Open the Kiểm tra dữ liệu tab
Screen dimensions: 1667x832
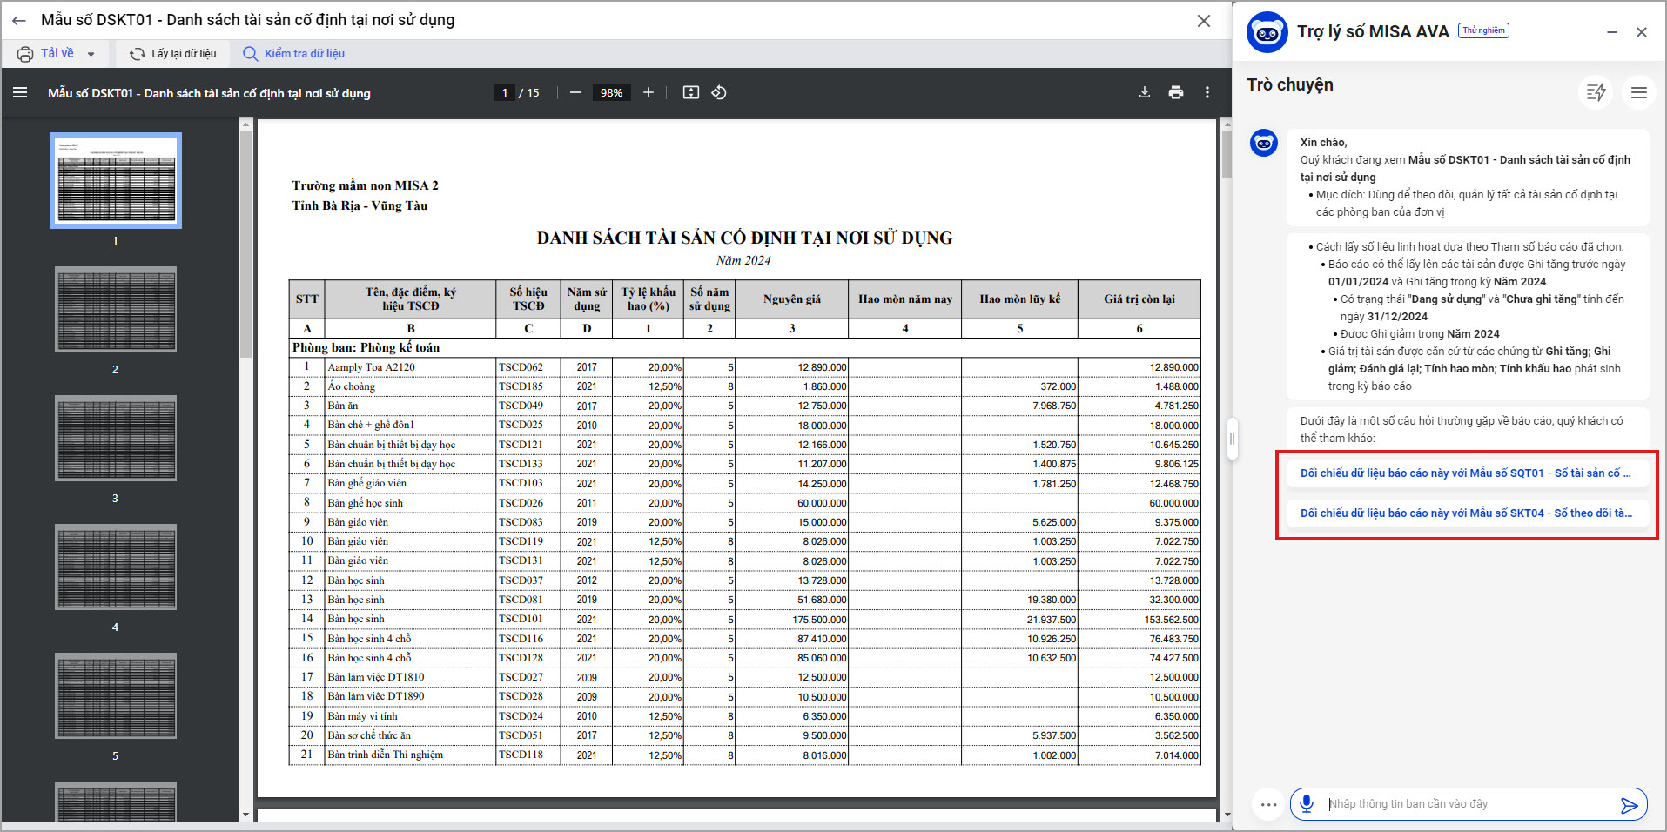(x=294, y=54)
